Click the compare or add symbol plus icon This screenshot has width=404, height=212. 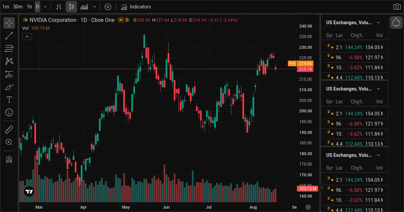click(x=108, y=7)
